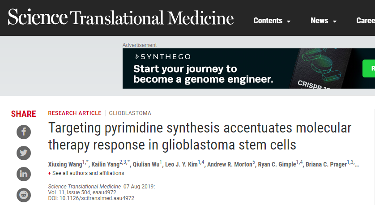
Task: Open the Careers menu item
Action: [x=366, y=21]
